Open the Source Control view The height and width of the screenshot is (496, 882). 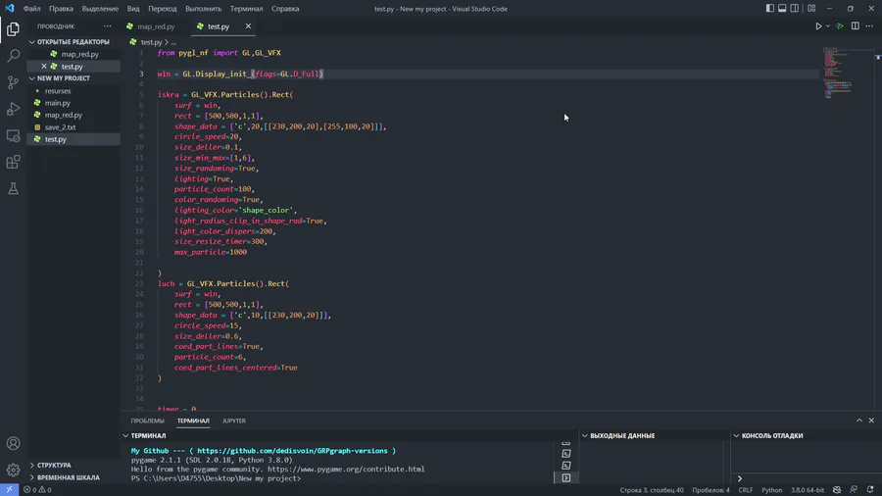[13, 82]
